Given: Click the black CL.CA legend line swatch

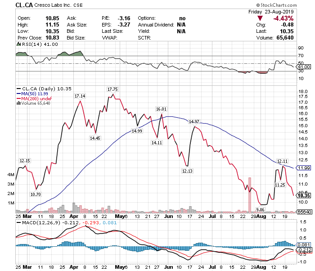Looking at the screenshot, I should pyautogui.click(x=19, y=89).
